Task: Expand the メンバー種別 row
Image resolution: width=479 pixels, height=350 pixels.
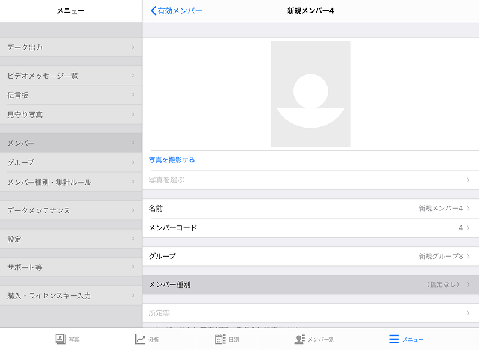Action: pos(310,285)
